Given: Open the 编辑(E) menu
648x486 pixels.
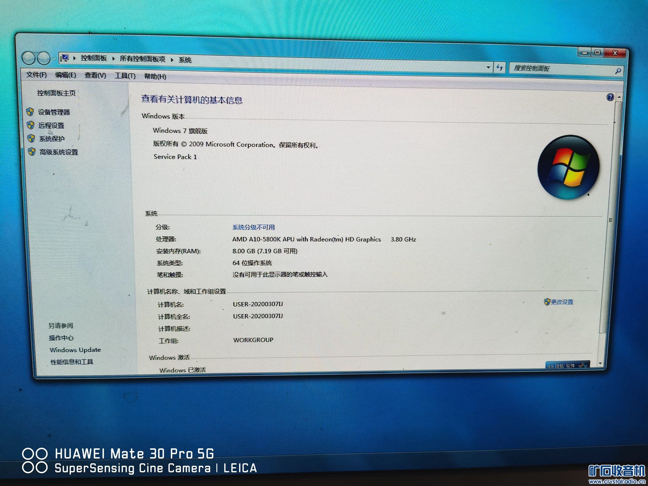Looking at the screenshot, I should tap(65, 75).
